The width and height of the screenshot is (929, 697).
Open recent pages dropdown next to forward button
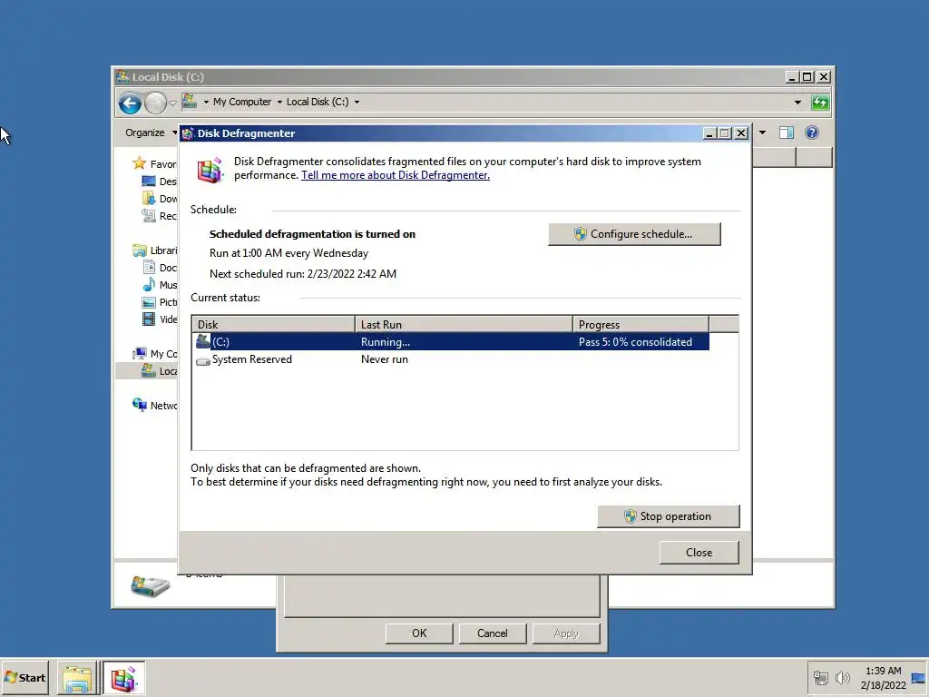[172, 103]
